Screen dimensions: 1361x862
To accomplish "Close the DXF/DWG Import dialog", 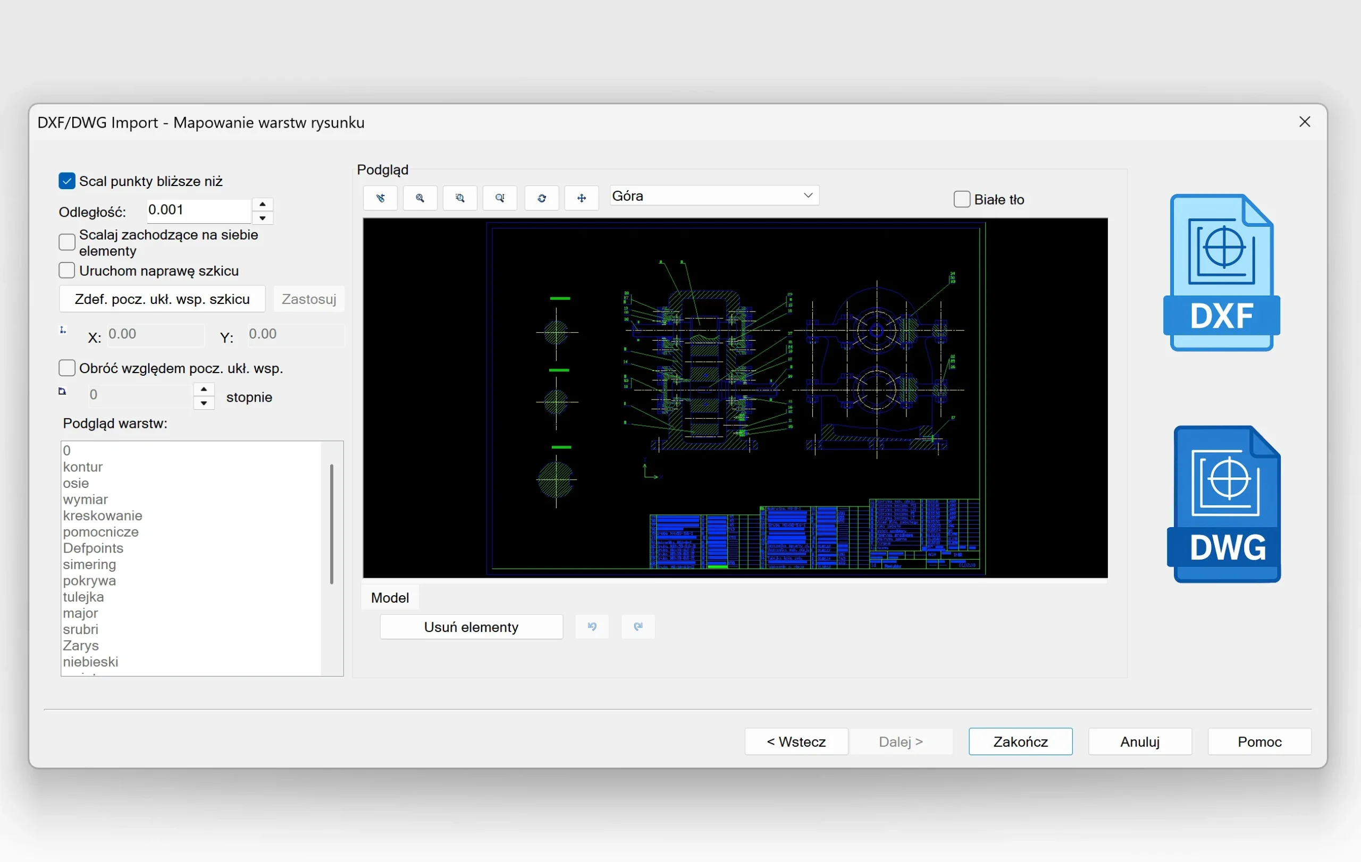I will [x=1305, y=122].
